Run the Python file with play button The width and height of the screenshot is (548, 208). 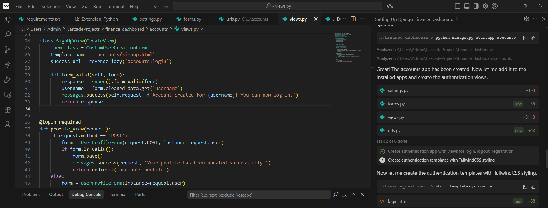coord(339,19)
